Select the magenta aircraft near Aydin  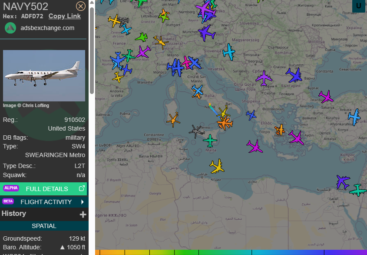296,138
